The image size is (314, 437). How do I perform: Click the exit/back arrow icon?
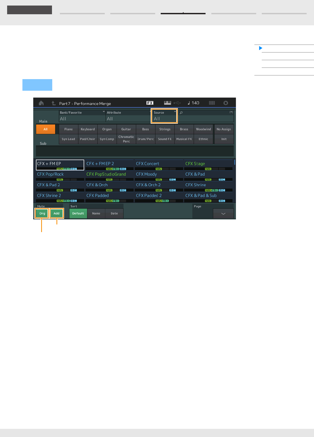[53, 103]
